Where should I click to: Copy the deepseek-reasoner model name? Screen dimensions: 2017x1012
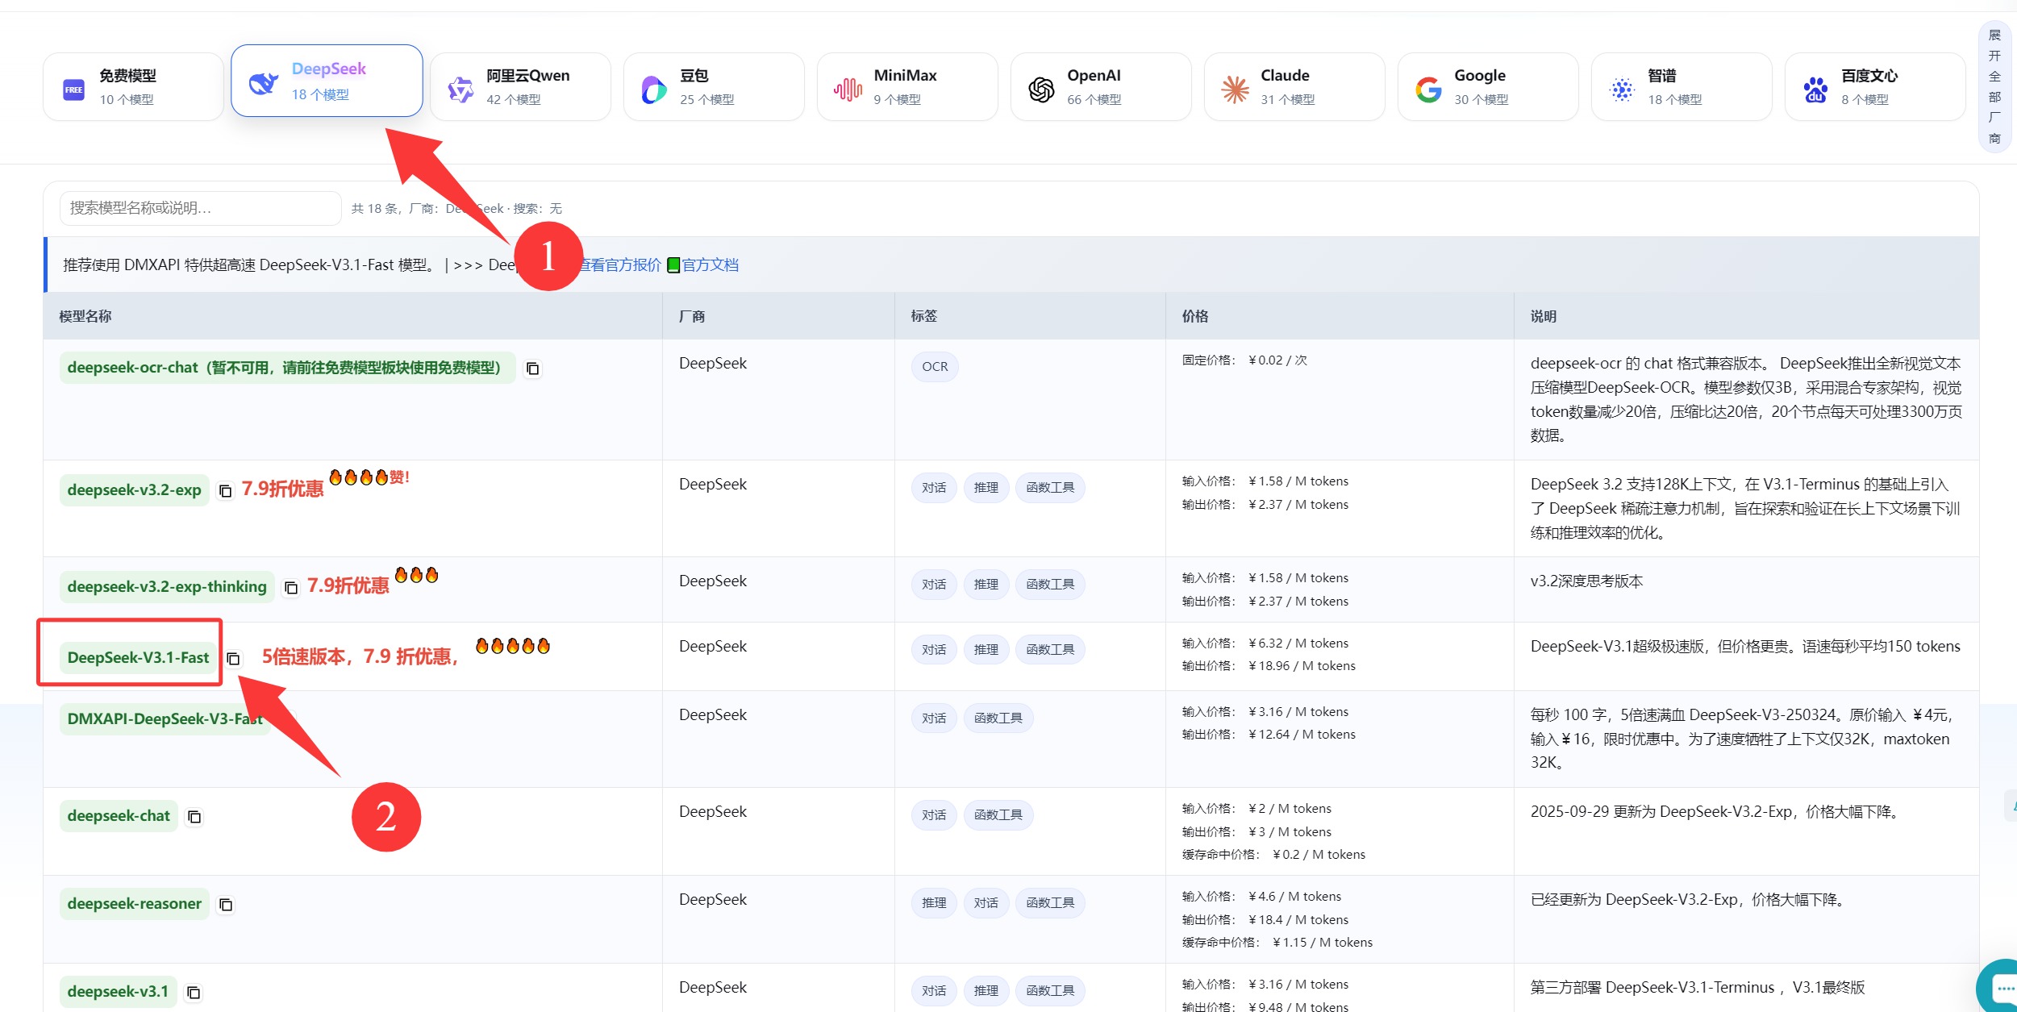tap(226, 905)
